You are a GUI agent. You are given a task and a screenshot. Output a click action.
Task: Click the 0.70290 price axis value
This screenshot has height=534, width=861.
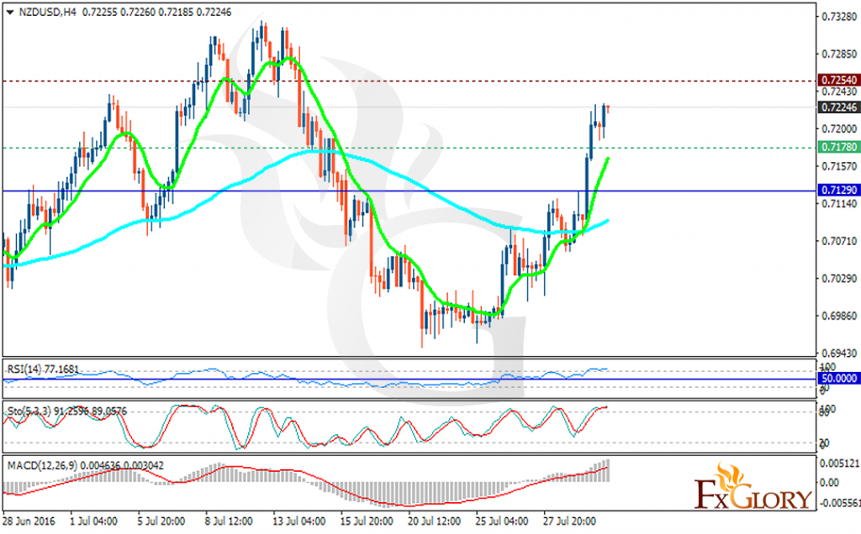click(839, 278)
